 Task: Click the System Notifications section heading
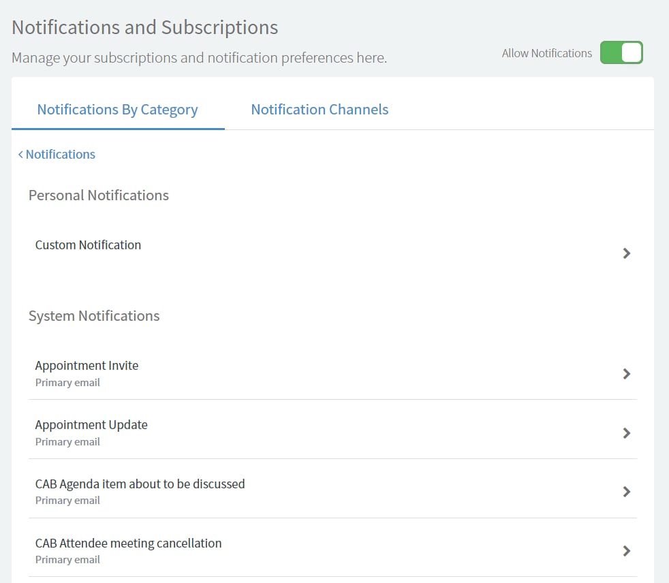click(94, 315)
